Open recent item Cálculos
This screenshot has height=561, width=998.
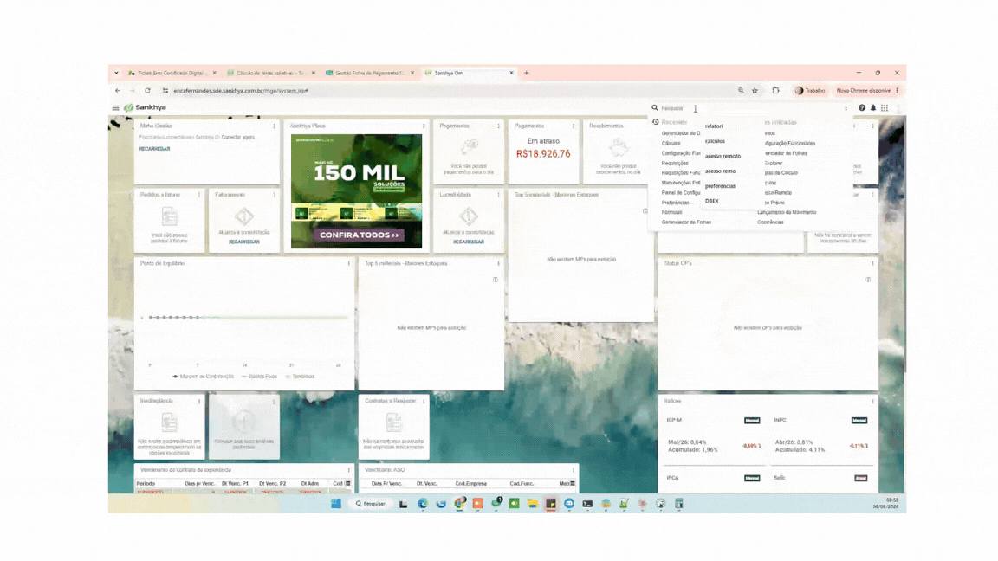point(671,143)
